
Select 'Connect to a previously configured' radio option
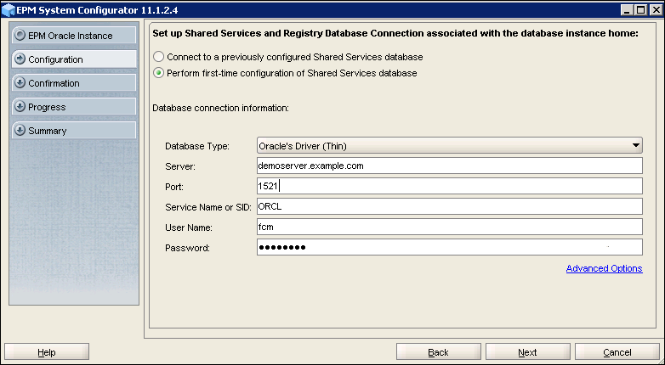[158, 57]
